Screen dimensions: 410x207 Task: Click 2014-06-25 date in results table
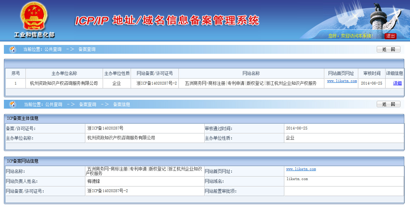[x=371, y=84]
